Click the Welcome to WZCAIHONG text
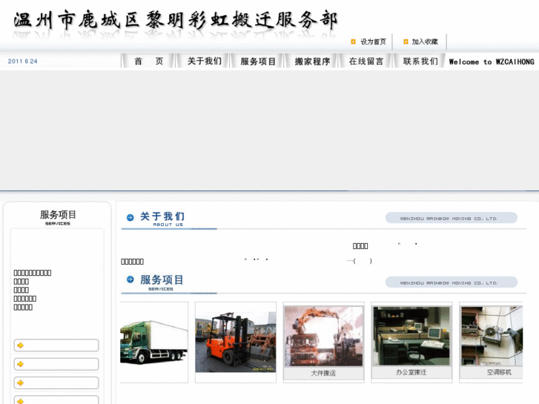 click(x=492, y=62)
